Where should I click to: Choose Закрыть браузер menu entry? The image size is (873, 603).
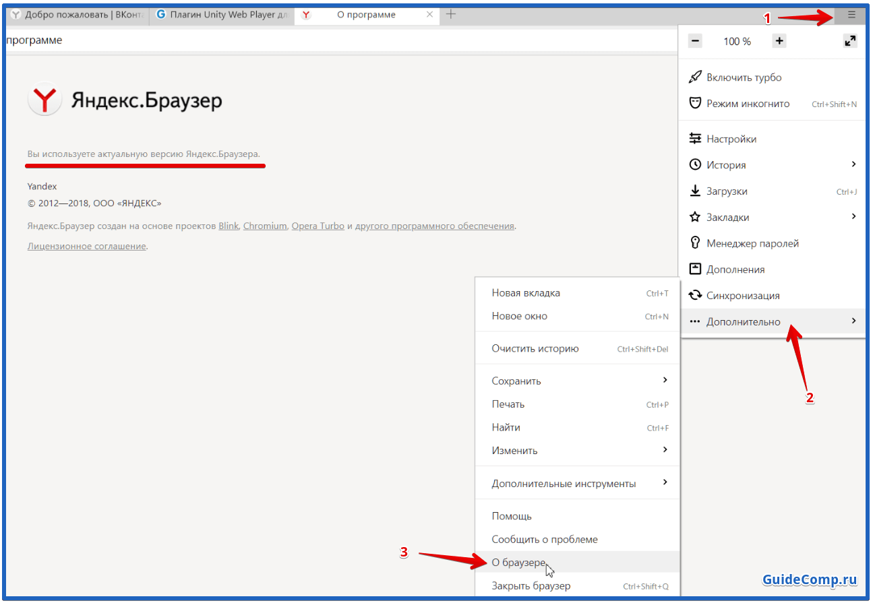point(578,585)
